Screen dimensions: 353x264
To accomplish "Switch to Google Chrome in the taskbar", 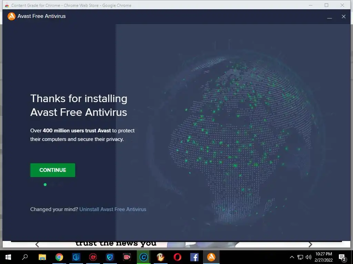I will 59,257.
